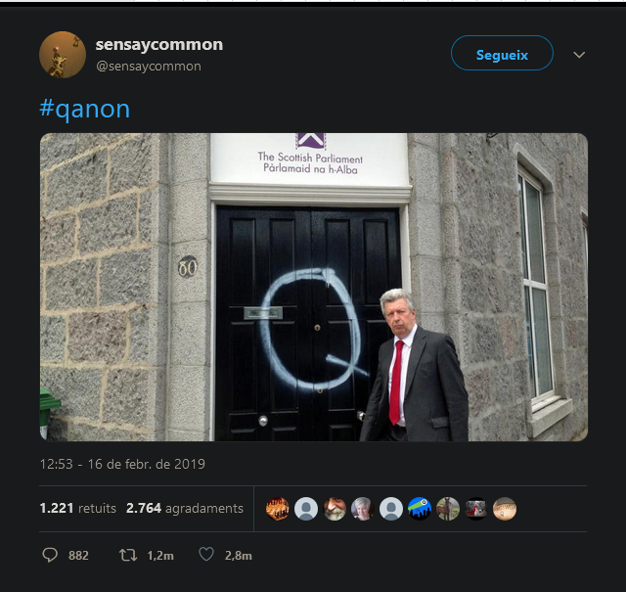Open the last liker avatar on the right

[x=505, y=509]
